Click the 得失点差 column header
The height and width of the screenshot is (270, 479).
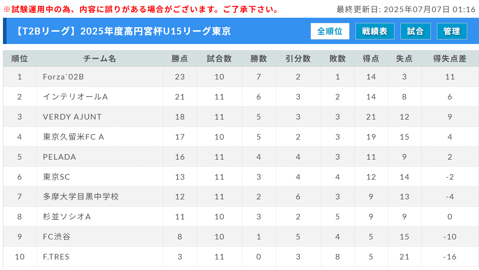pyautogui.click(x=450, y=59)
